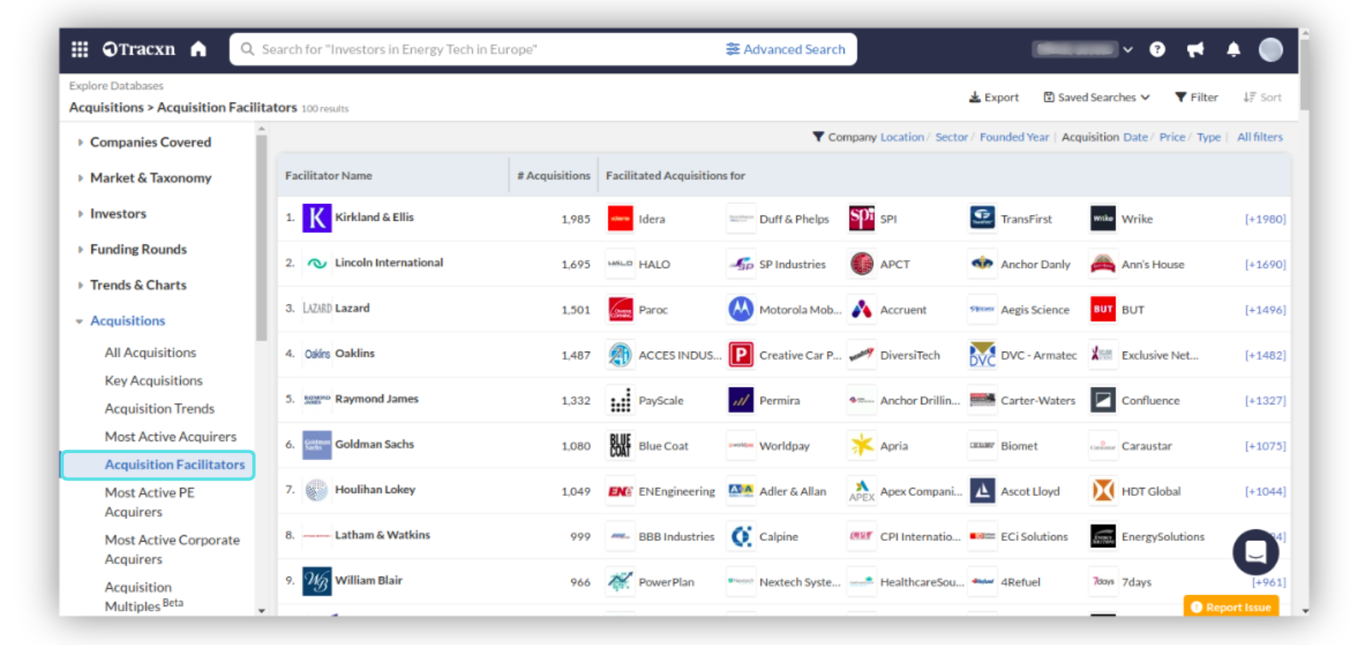Image resolution: width=1351 pixels, height=645 pixels.
Task: Click the Kirkland & Ellis logo
Action: (317, 218)
